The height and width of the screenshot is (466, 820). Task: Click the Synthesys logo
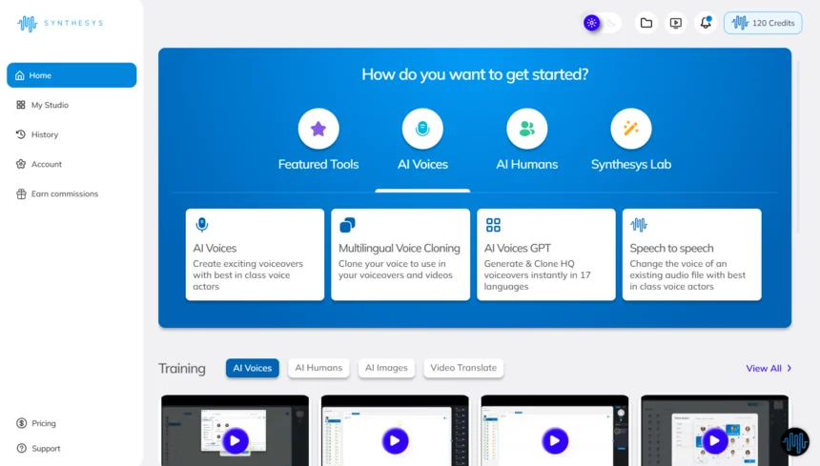60,24
